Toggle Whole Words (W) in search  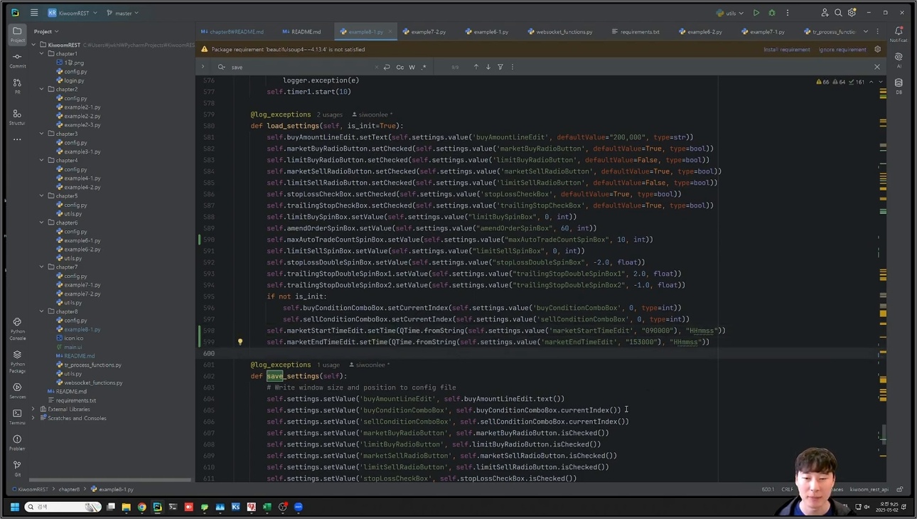coord(412,67)
